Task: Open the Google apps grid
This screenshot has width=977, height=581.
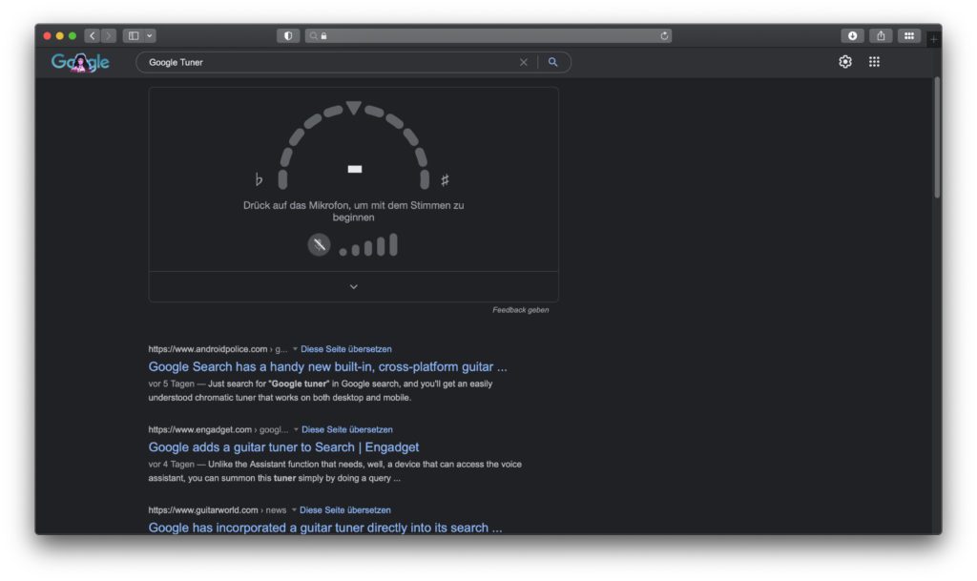Action: coord(874,62)
